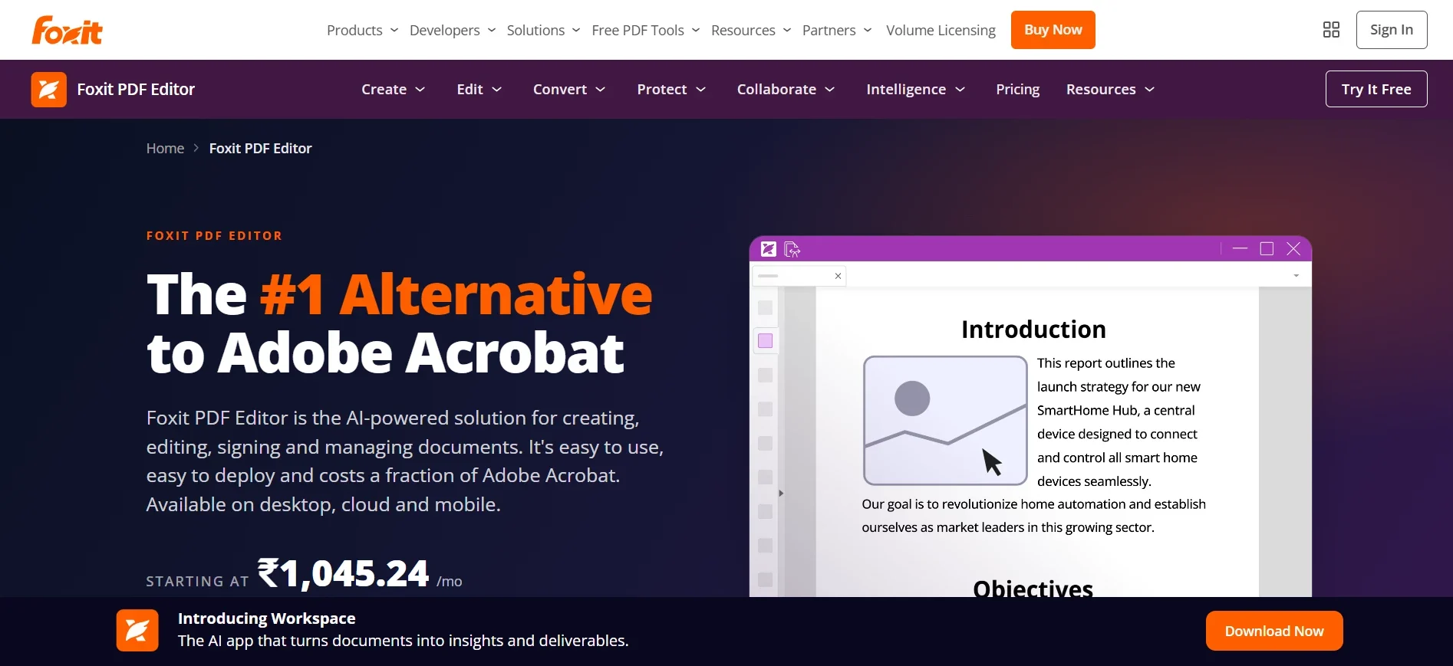Click Foxit PDF Editor breadcrumb text
The width and height of the screenshot is (1453, 666).
[x=260, y=149]
